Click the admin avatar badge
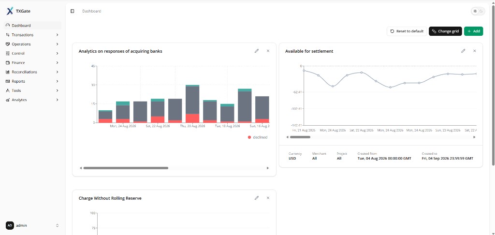The height and width of the screenshot is (235, 495). click(x=10, y=225)
